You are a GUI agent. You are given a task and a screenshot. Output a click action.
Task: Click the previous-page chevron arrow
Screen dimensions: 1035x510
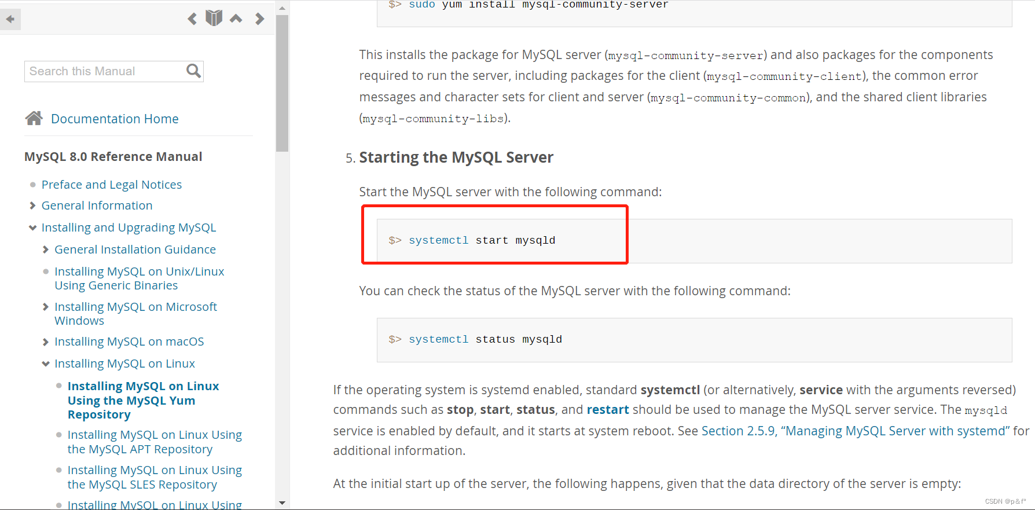(x=192, y=19)
